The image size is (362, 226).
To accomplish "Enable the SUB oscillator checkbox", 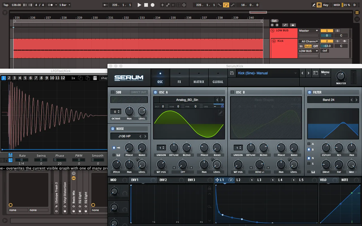I will [x=113, y=92].
